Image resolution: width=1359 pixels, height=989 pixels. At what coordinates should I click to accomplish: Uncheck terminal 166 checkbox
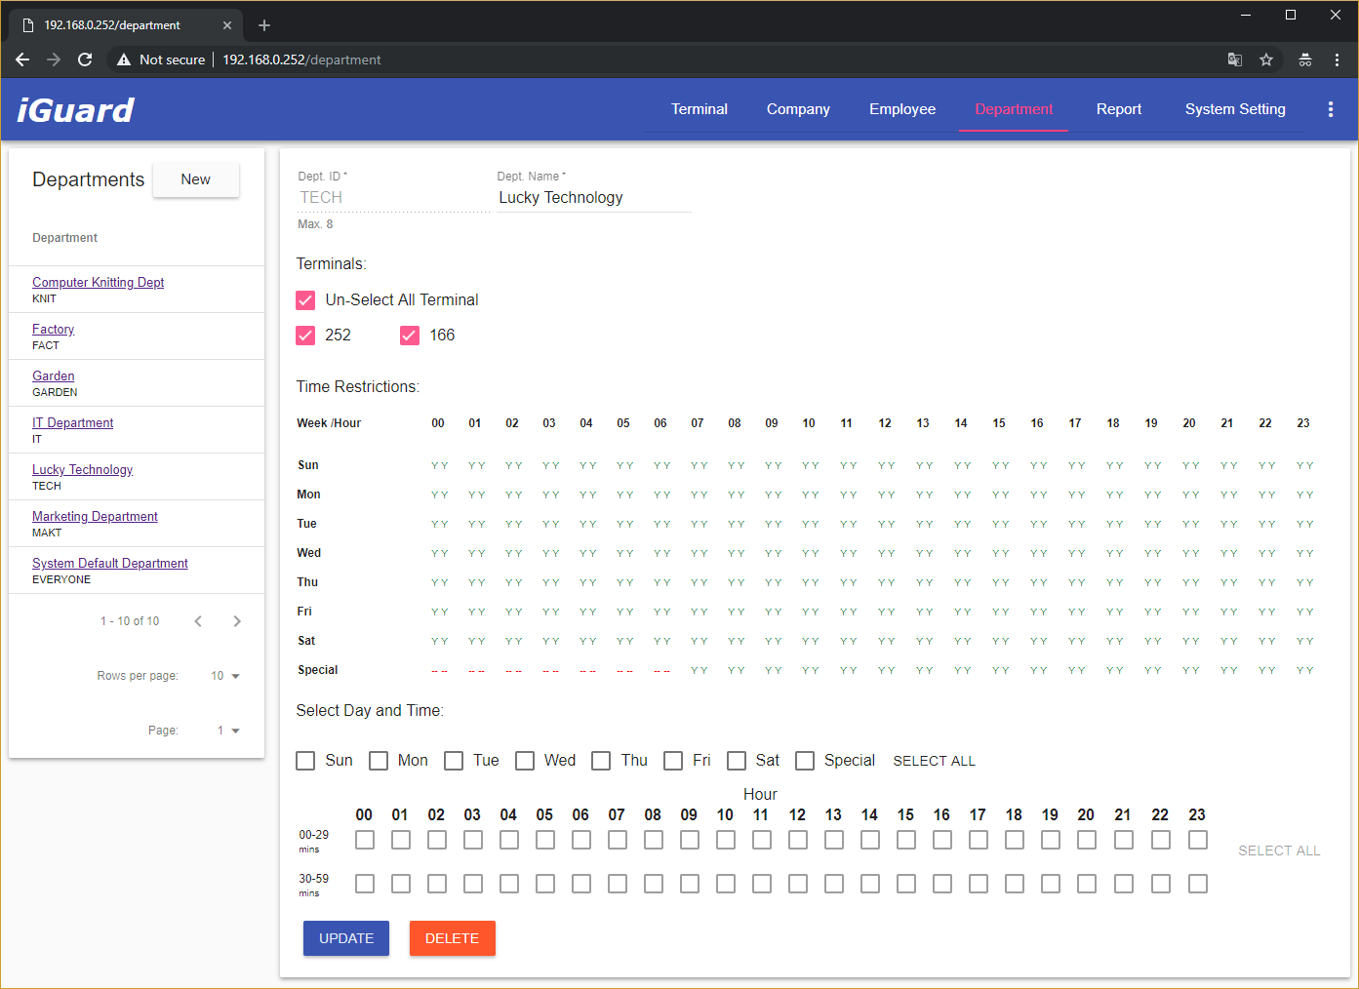[410, 336]
